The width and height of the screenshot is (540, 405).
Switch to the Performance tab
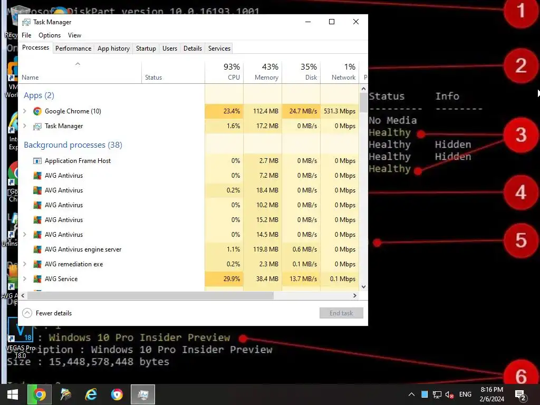click(73, 49)
